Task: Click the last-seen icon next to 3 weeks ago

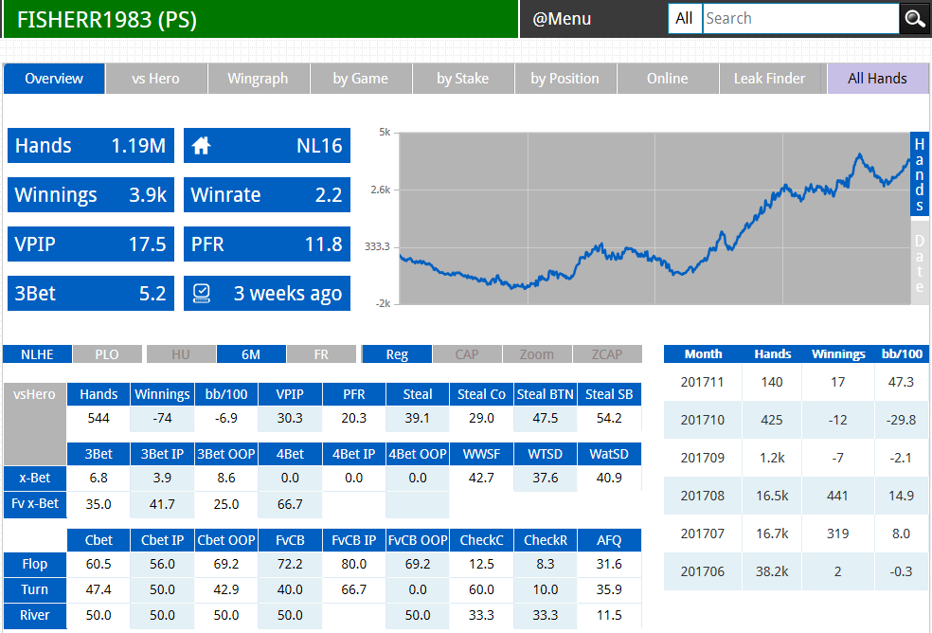Action: click(202, 293)
